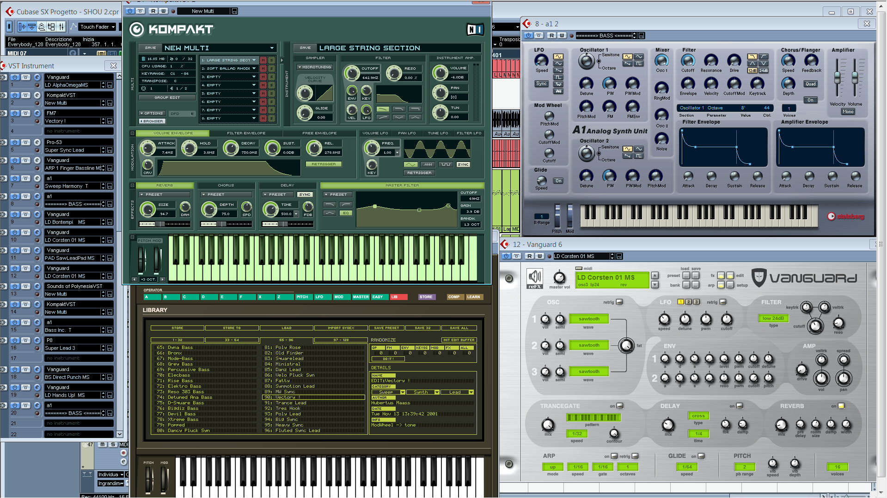
Task: Adjust the A1 amplifier Velocity slider
Action: [x=837, y=78]
